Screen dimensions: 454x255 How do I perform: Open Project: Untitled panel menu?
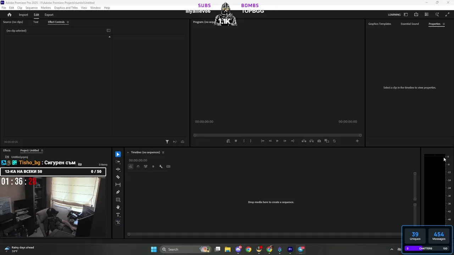point(42,151)
